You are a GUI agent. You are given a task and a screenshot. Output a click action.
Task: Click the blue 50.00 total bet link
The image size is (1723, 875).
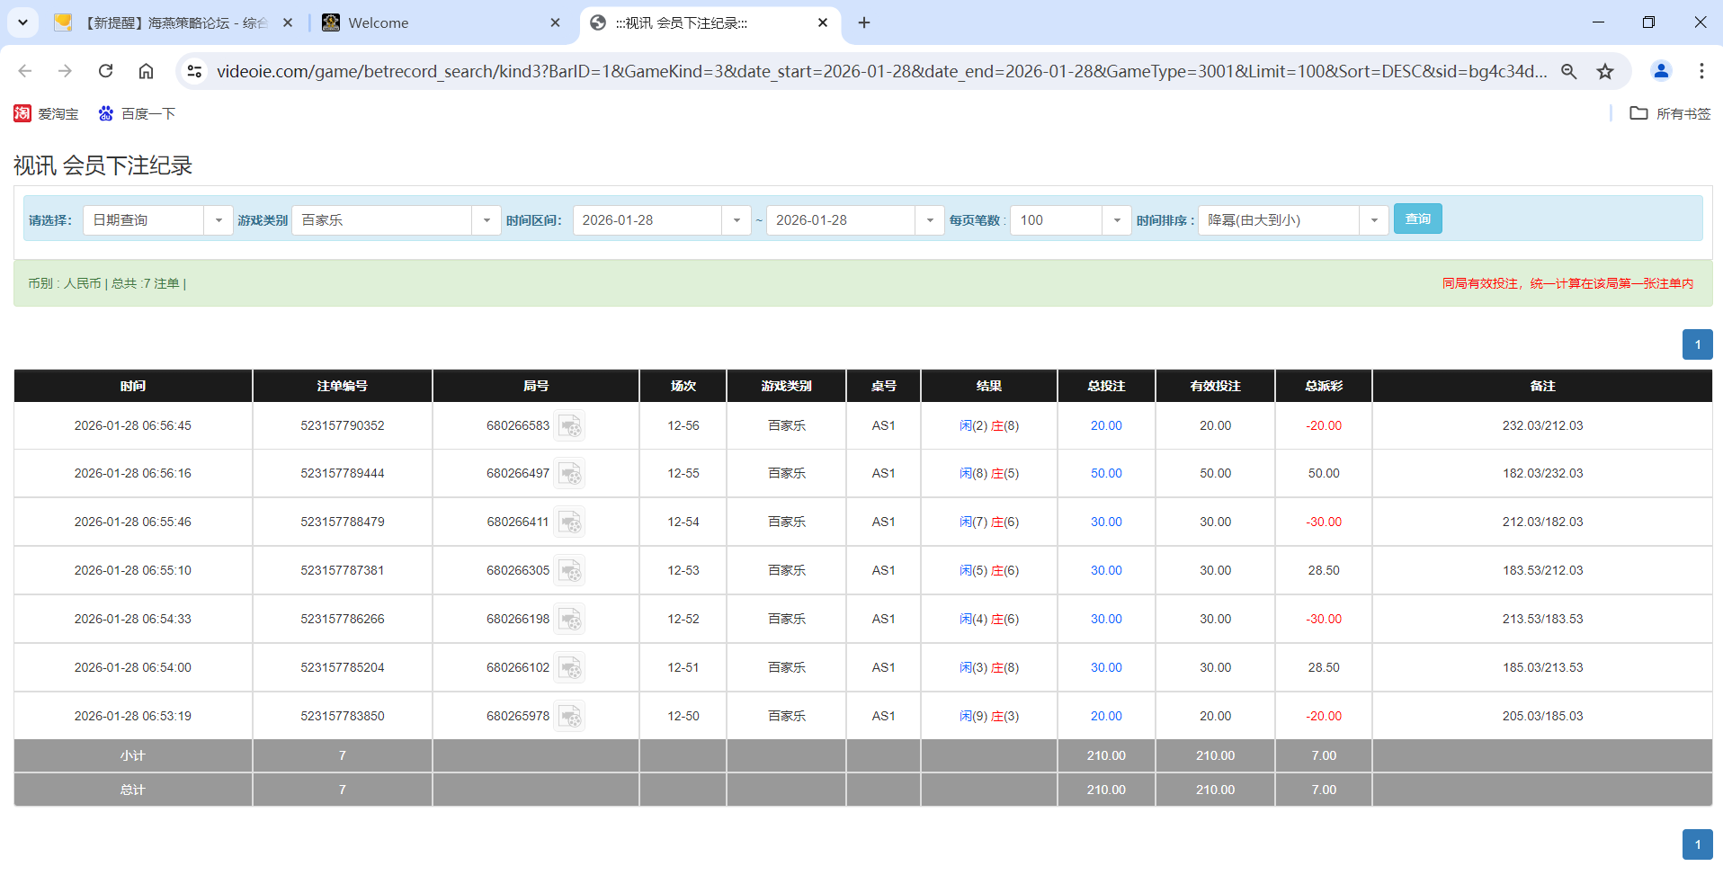[x=1105, y=473]
